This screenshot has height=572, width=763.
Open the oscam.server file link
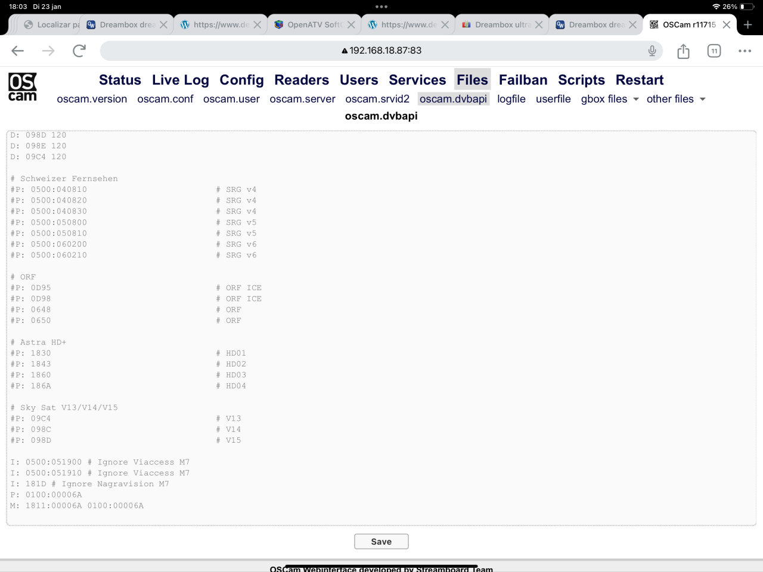click(x=302, y=99)
